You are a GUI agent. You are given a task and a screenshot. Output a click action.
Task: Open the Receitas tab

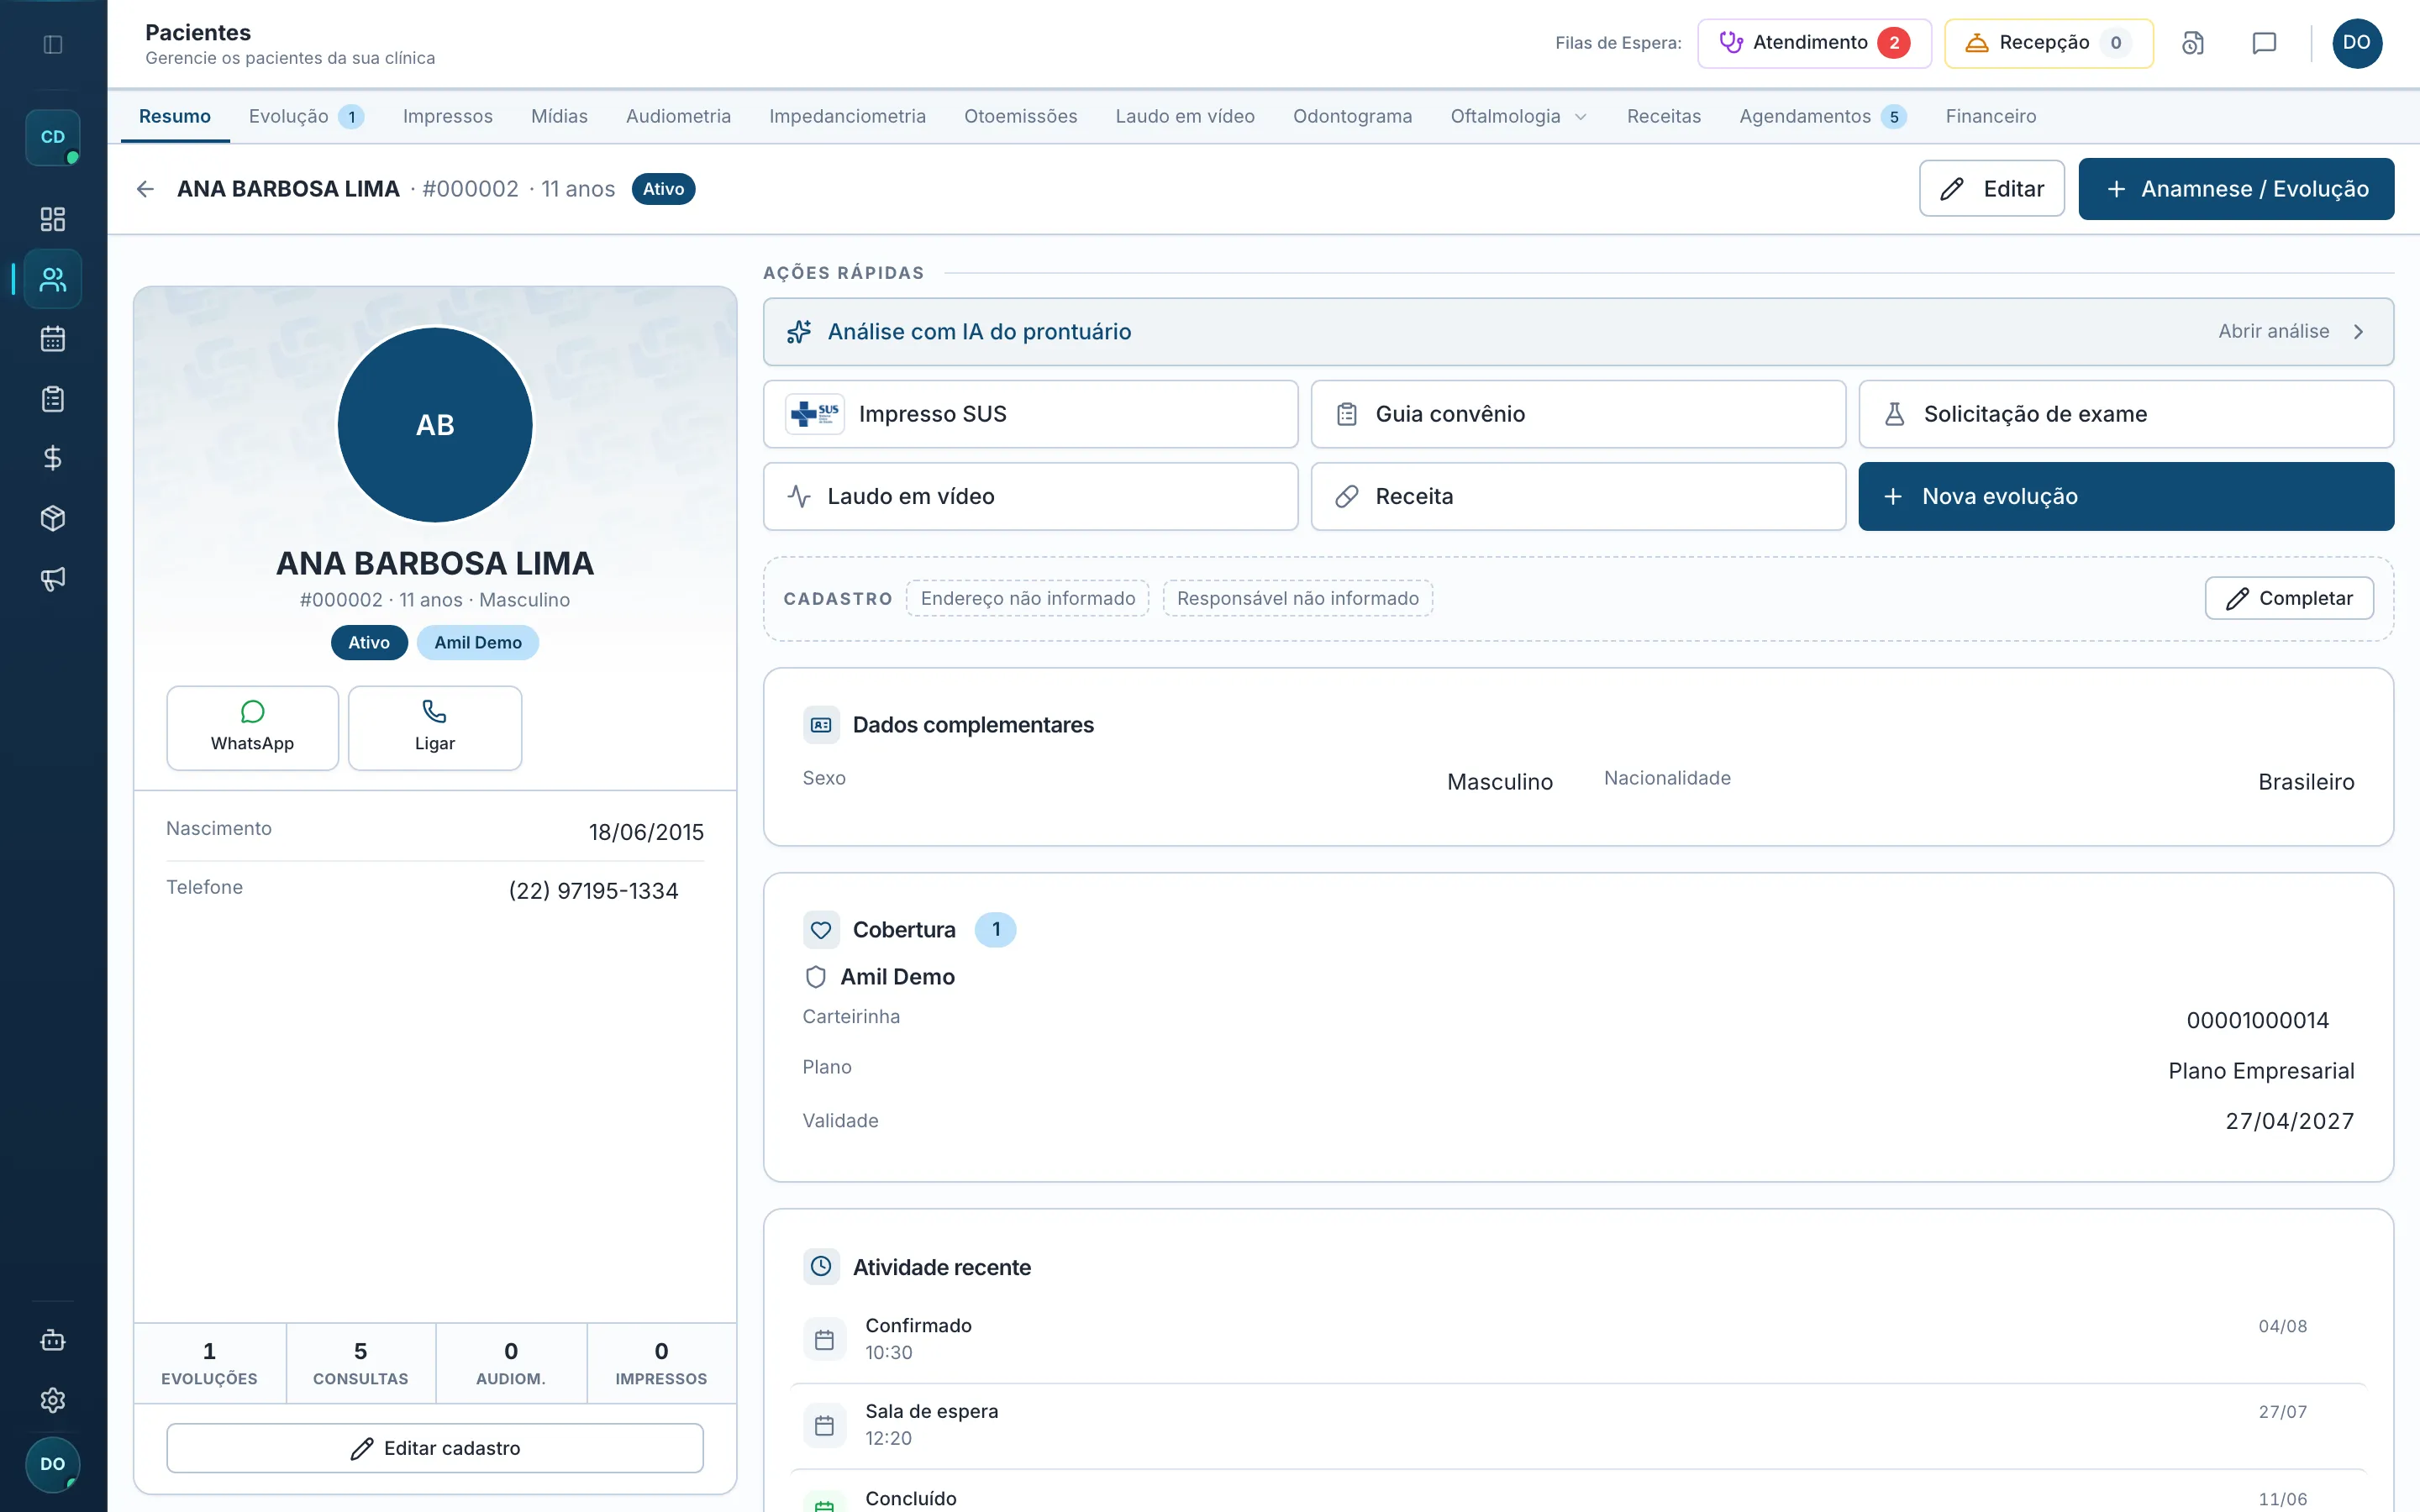[x=1663, y=116]
